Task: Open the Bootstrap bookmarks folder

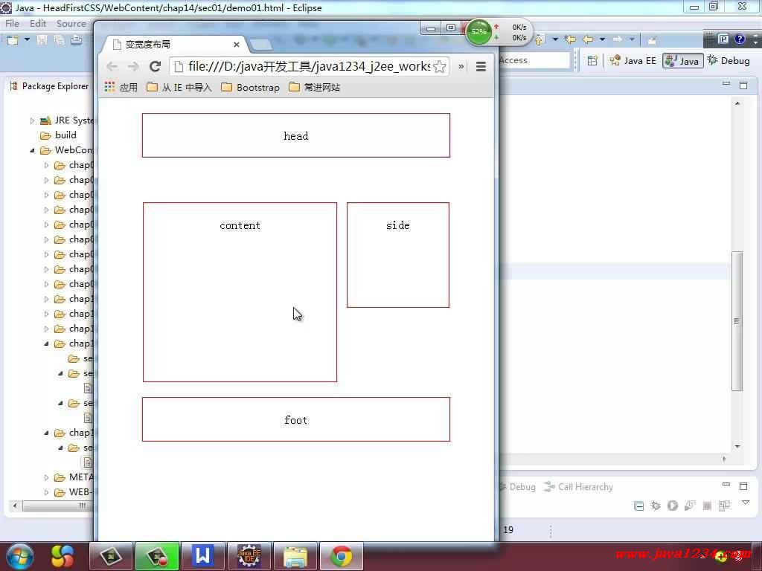Action: click(250, 88)
